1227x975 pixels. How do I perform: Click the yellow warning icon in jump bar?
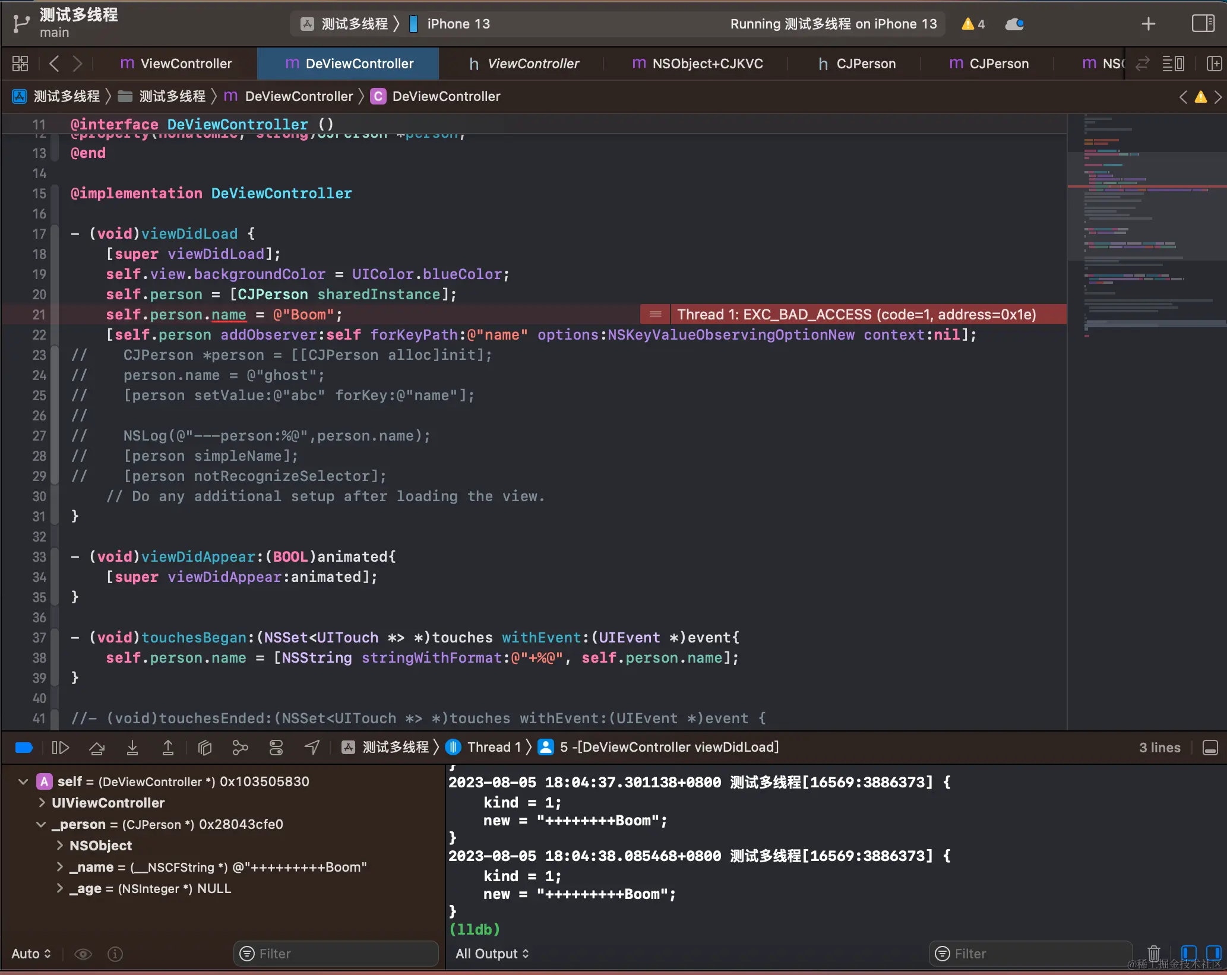(x=1200, y=97)
